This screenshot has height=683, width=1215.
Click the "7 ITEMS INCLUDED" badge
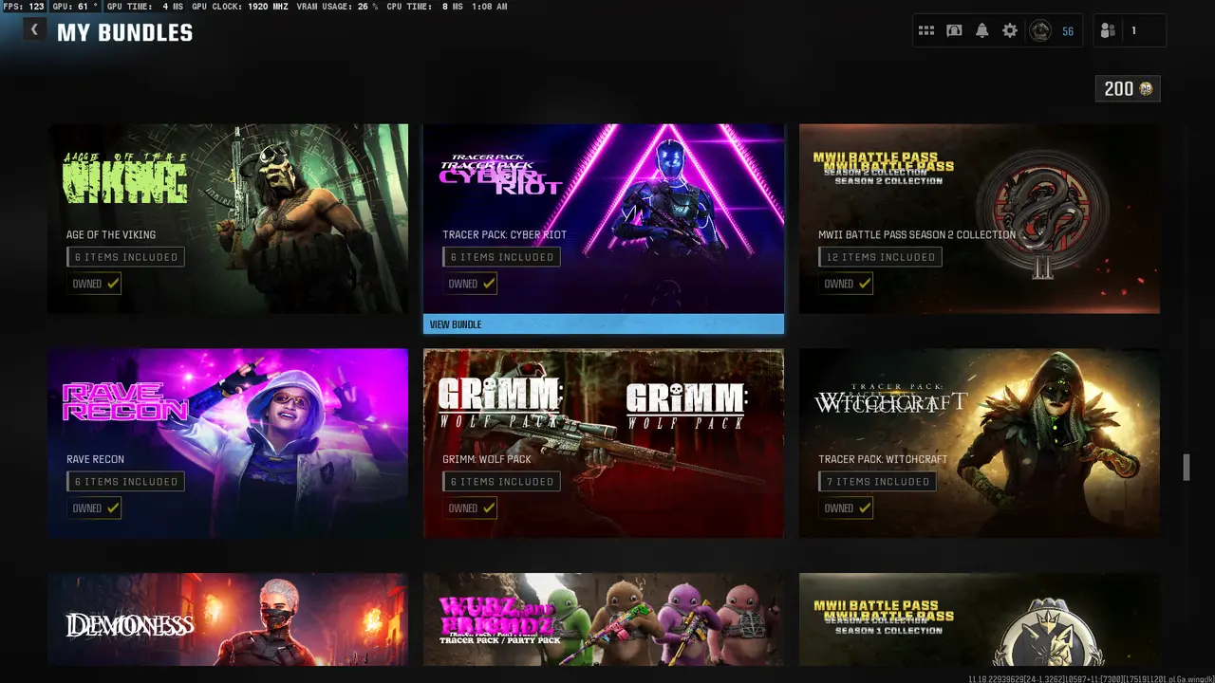click(x=877, y=482)
